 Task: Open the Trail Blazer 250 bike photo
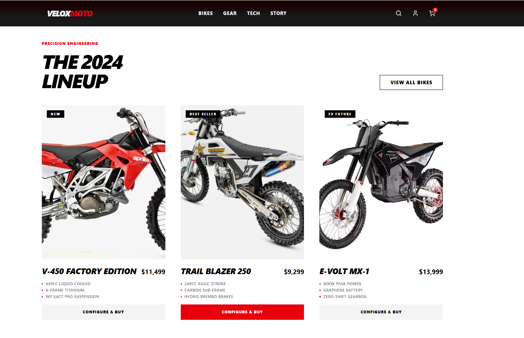pos(242,182)
